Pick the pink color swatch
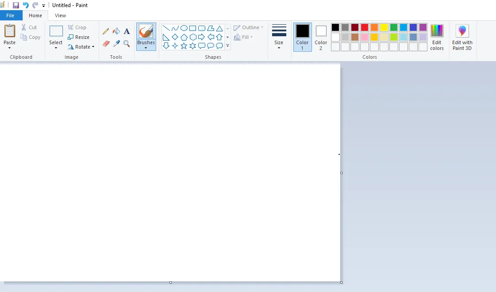Image resolution: width=496 pixels, height=292 pixels. (x=365, y=37)
